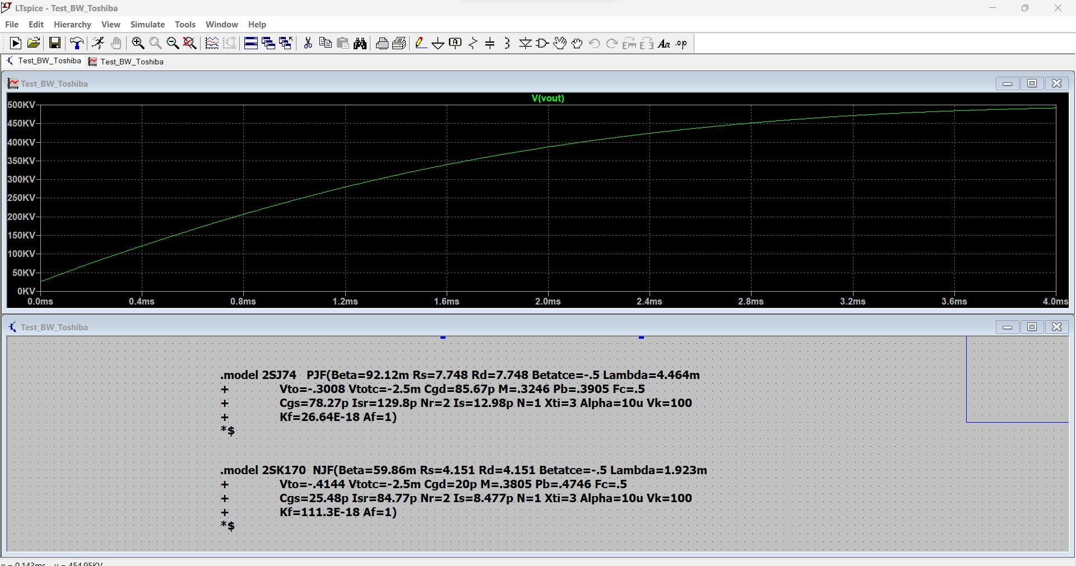Close the schematic child window
This screenshot has width=1076, height=566.
coord(1056,327)
